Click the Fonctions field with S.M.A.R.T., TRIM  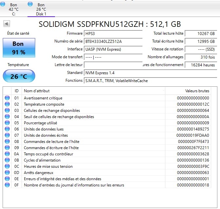tap(150, 80)
